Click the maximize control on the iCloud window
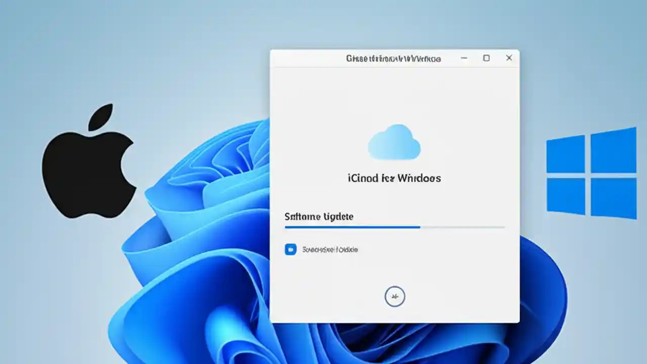The width and height of the screenshot is (647, 364). [486, 58]
